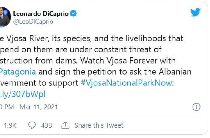
Task: Open the shortened .ly/307bWpl link
Action: point(23,94)
